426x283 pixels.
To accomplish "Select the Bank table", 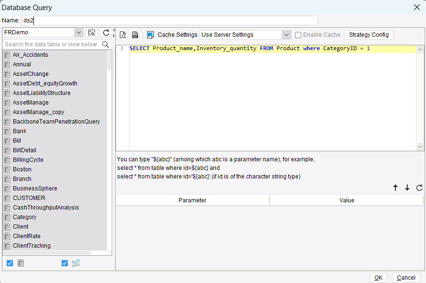I will [x=20, y=131].
